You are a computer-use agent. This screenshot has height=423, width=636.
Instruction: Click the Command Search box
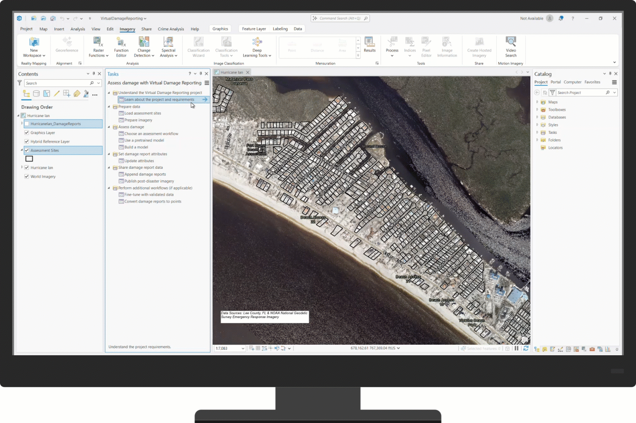point(340,18)
